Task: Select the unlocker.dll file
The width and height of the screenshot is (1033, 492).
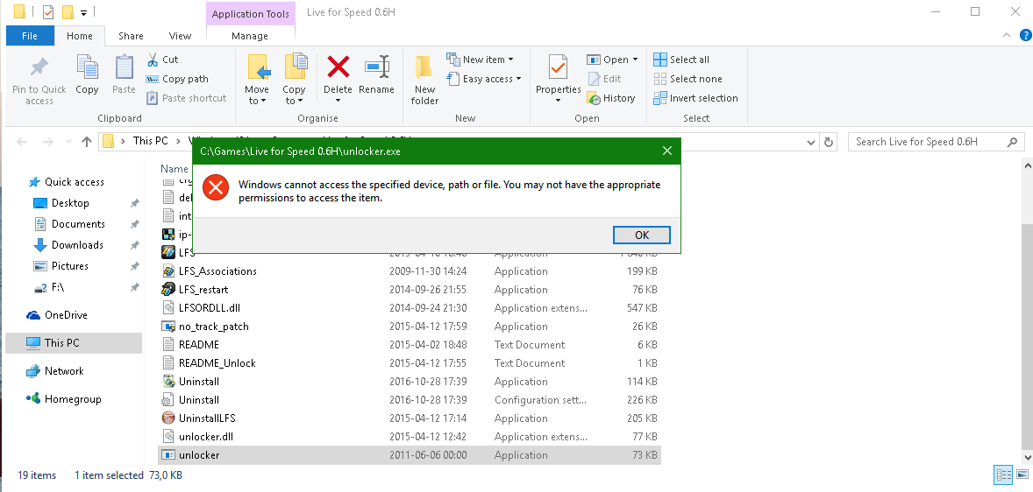Action: [x=409, y=437]
